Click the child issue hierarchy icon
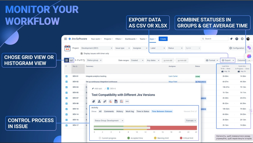Image resolution: width=253 pixels, height=143 pixels. 99,101
